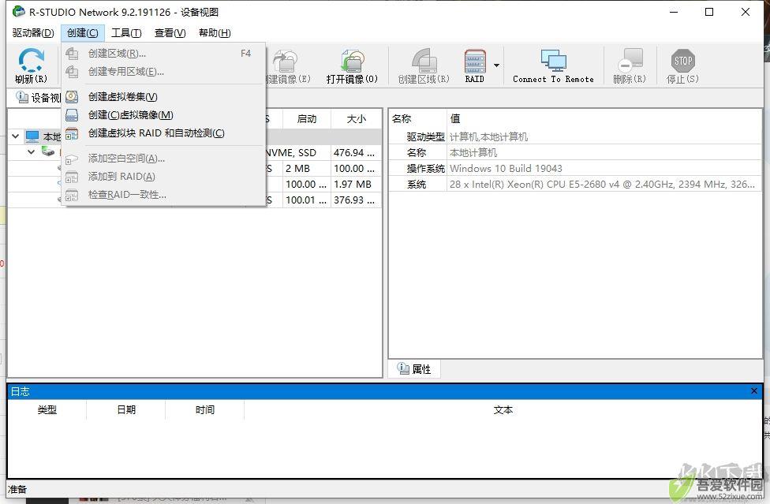This screenshot has width=770, height=504.
Task: Select 创建虚拟块 RAID 和自动检测(C) entry
Action: [163, 133]
